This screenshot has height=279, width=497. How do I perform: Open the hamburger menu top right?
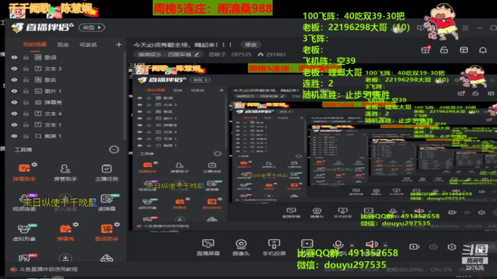pyautogui.click(x=465, y=28)
